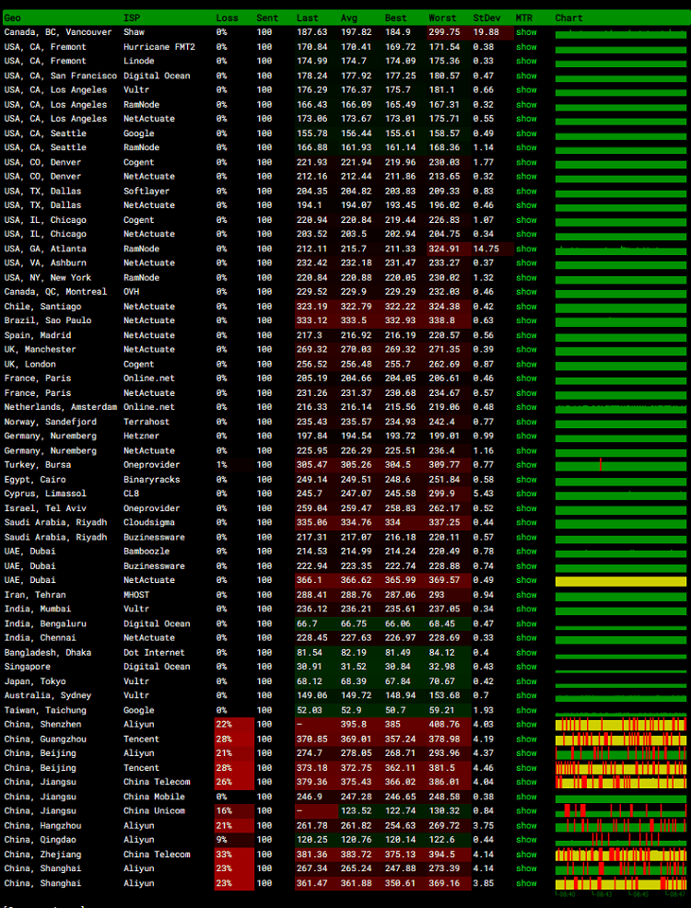
Task: Show MTR for Brazil Sao Paulo row
Action: click(526, 320)
